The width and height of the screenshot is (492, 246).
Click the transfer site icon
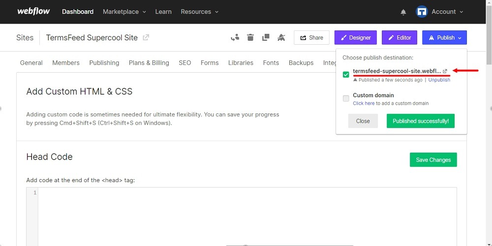(x=235, y=37)
